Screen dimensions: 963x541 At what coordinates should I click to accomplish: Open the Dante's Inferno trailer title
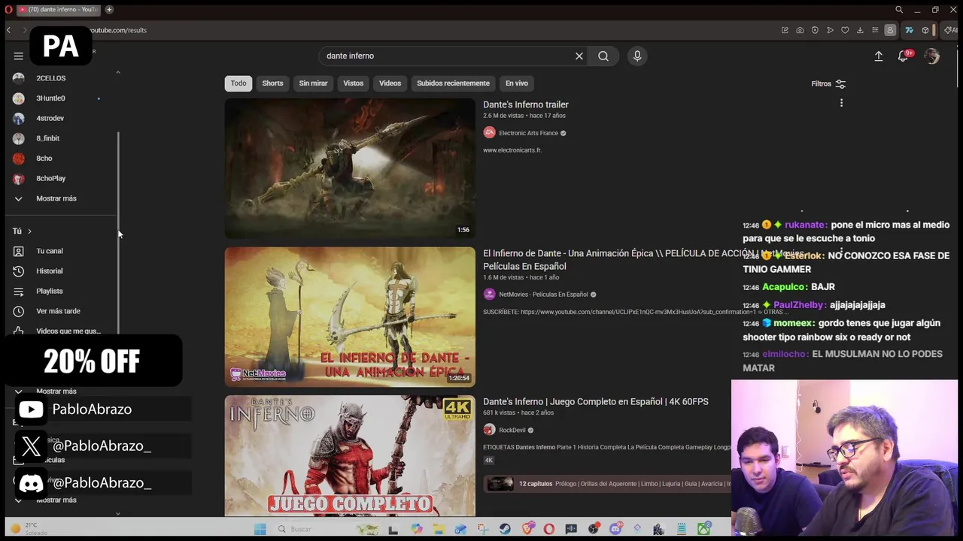coord(525,104)
